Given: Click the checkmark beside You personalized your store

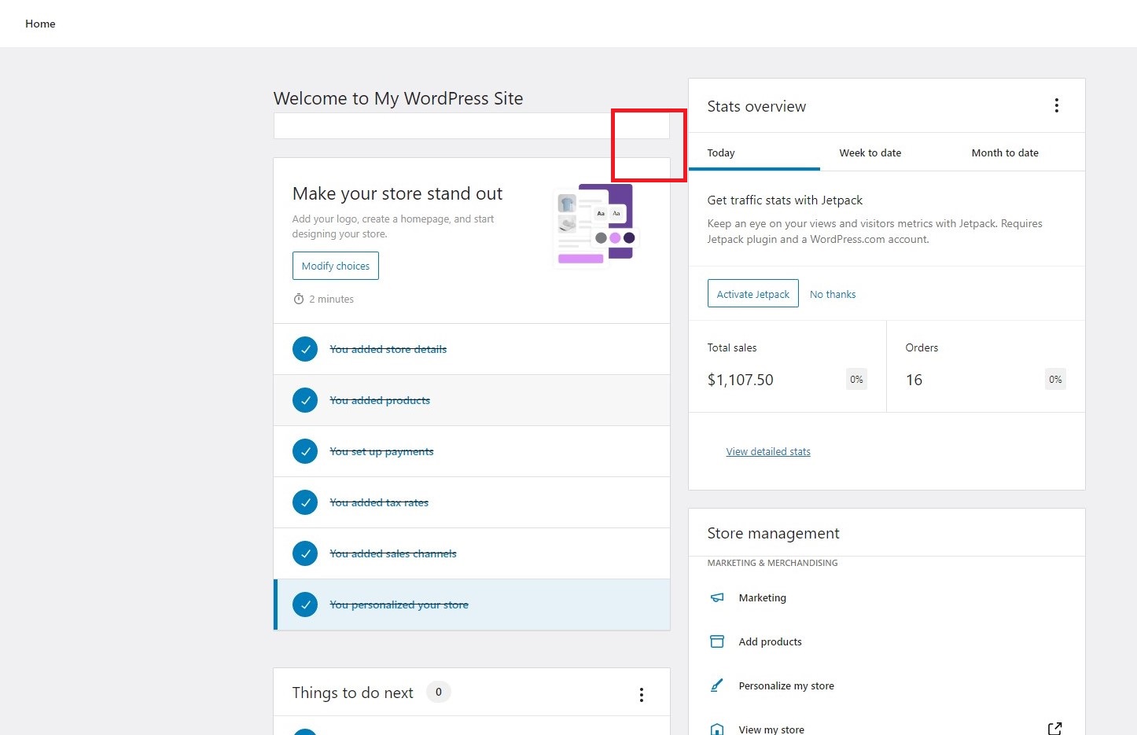Looking at the screenshot, I should (x=305, y=605).
